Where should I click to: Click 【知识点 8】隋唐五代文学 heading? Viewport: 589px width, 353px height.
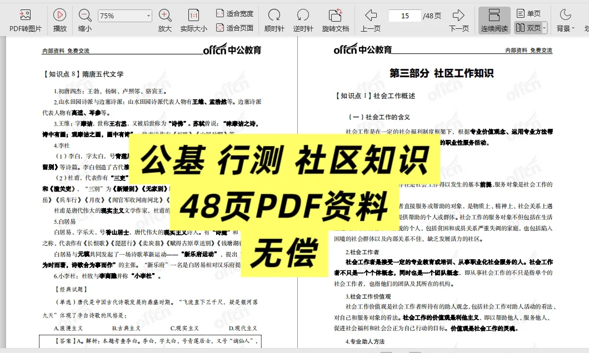click(x=83, y=74)
